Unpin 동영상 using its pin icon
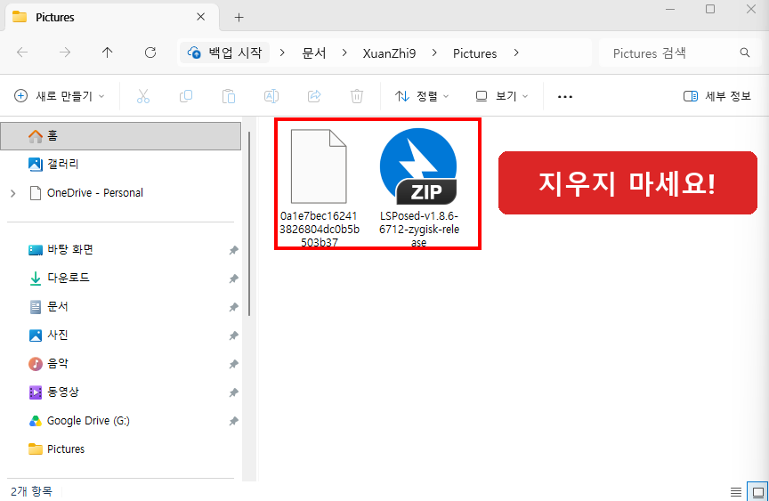 (x=233, y=392)
